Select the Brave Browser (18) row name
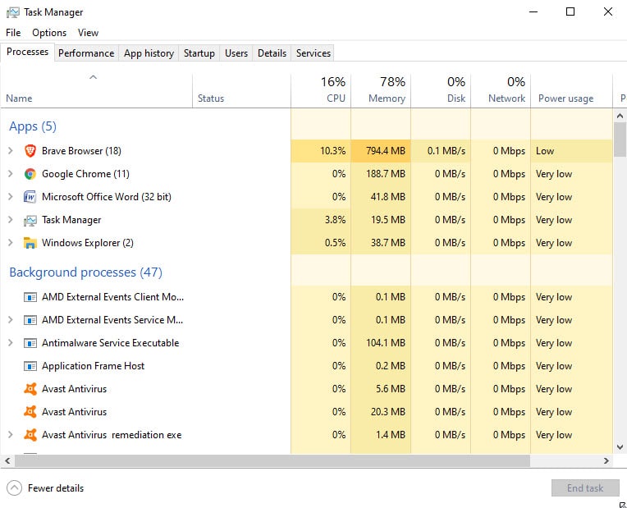This screenshot has height=508, width=627. pyautogui.click(x=81, y=151)
